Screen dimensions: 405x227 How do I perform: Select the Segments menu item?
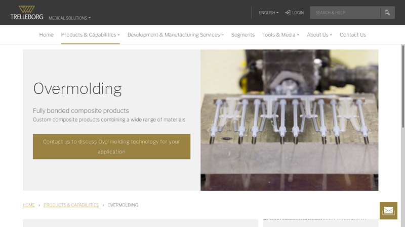coord(243,35)
